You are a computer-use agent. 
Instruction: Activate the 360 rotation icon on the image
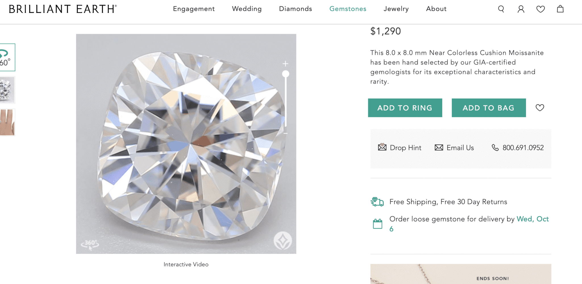point(90,244)
